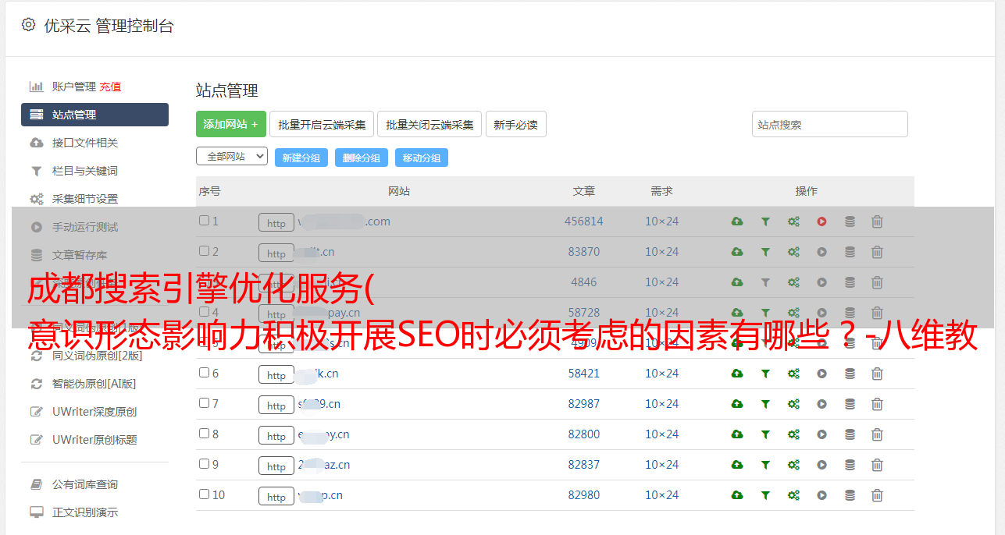Open the database stack icon in row 1
Viewport: 1005px width, 535px height.
pyautogui.click(x=850, y=221)
